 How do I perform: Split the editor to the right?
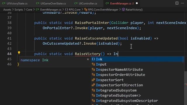pos(177,3)
